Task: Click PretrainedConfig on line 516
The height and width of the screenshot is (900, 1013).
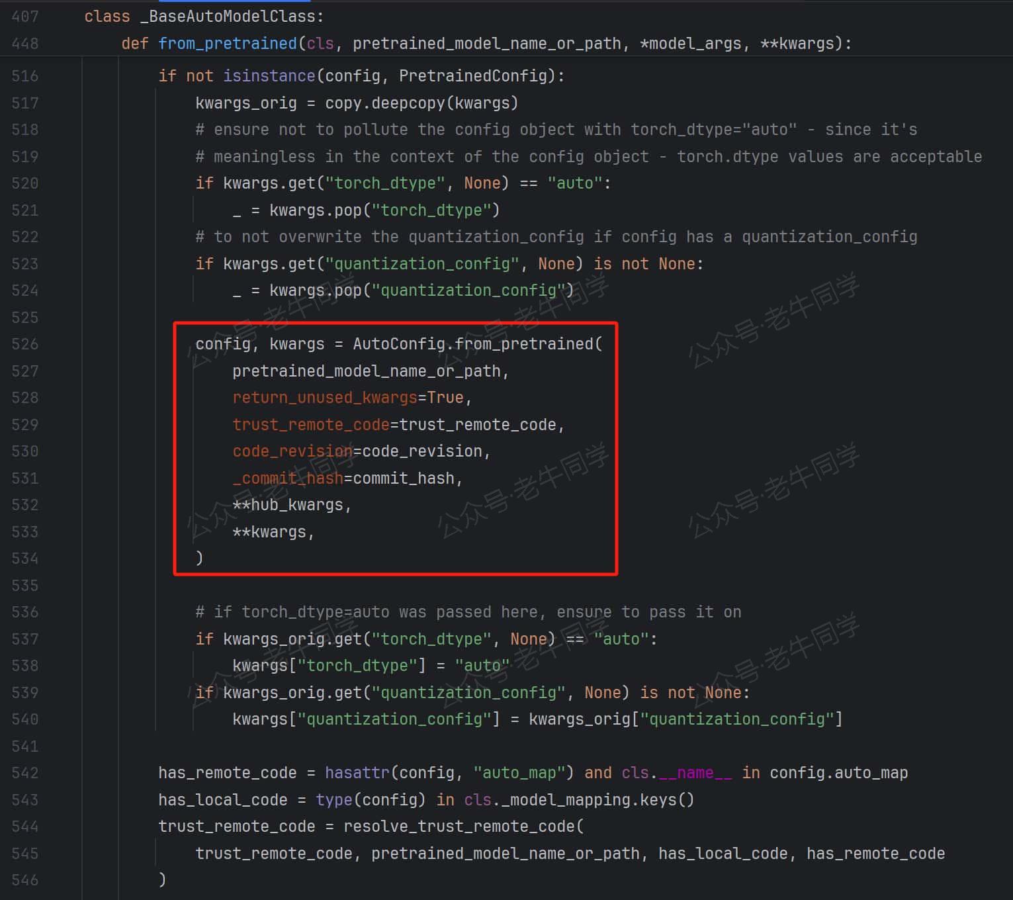Action: [472, 76]
